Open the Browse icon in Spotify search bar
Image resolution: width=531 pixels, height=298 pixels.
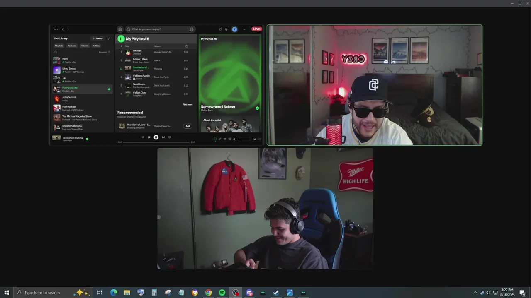click(x=191, y=29)
